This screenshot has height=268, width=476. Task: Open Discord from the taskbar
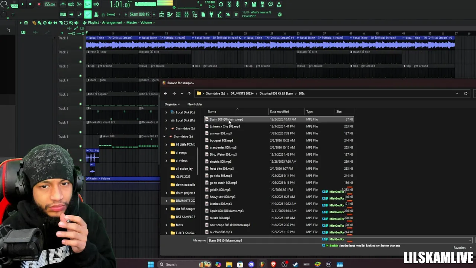point(251,264)
